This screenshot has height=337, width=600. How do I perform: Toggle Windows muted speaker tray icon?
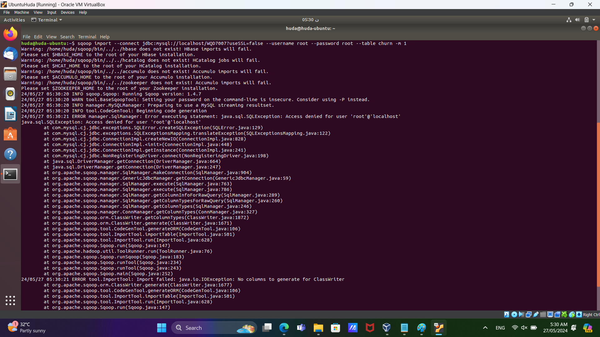524,328
